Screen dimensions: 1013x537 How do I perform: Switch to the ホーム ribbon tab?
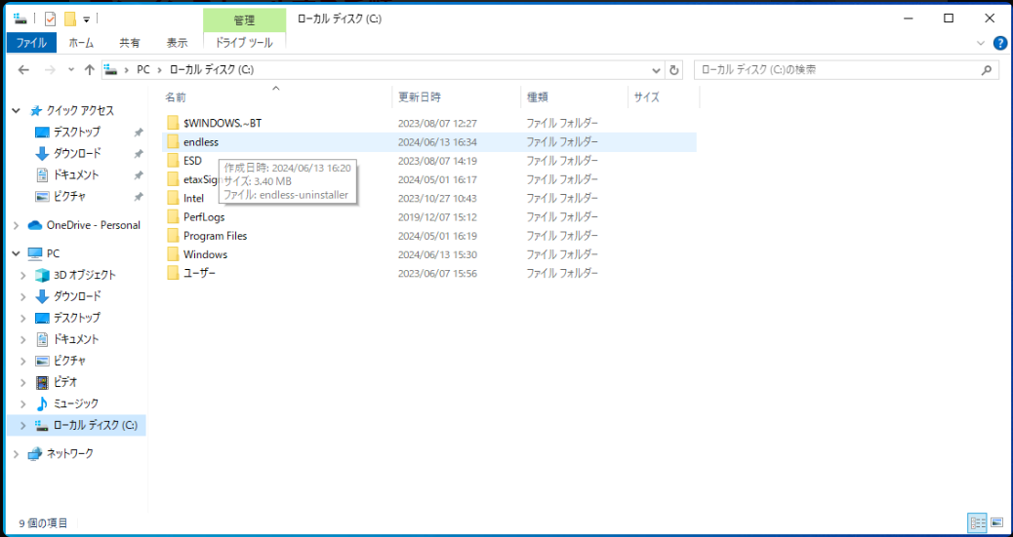[81, 43]
